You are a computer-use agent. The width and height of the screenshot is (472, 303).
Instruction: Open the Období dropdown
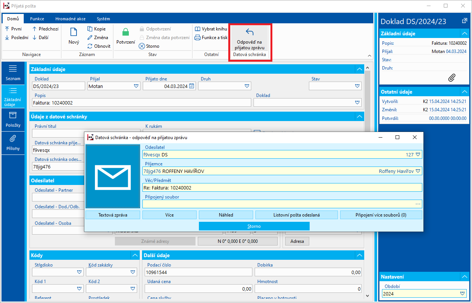[463, 294]
